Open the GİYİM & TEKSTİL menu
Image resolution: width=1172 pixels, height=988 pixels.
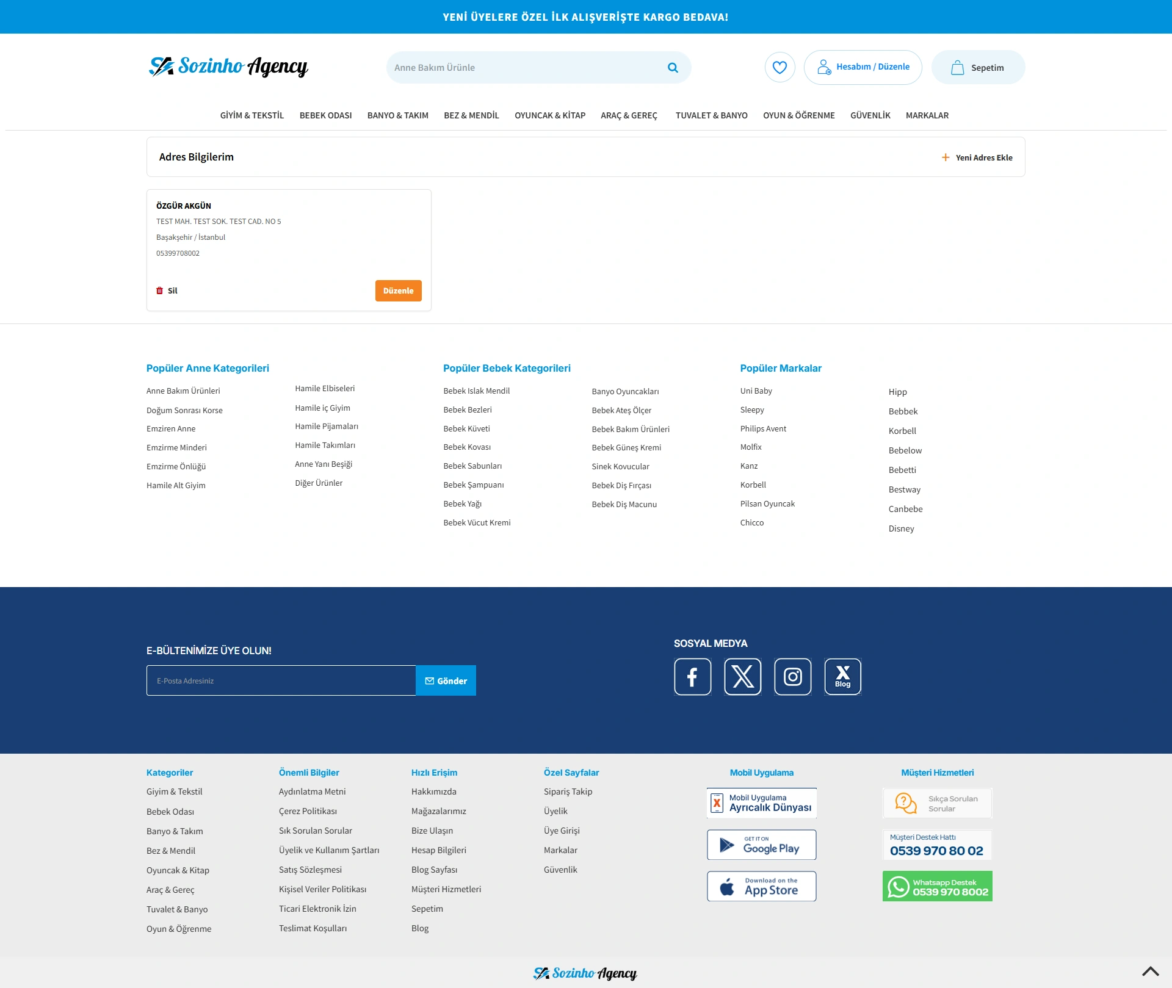(251, 115)
